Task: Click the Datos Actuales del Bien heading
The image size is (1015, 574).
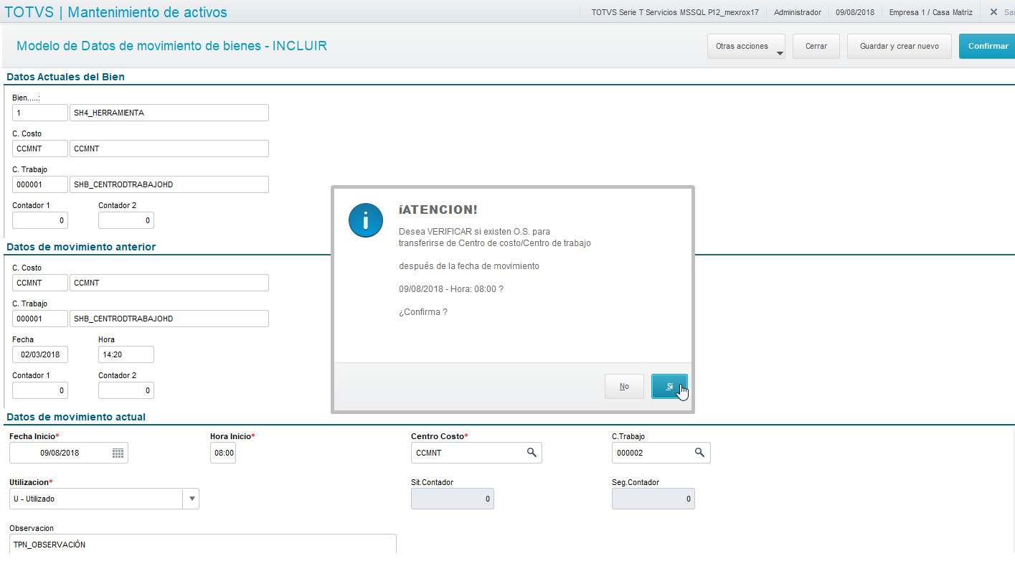Action: [x=66, y=77]
